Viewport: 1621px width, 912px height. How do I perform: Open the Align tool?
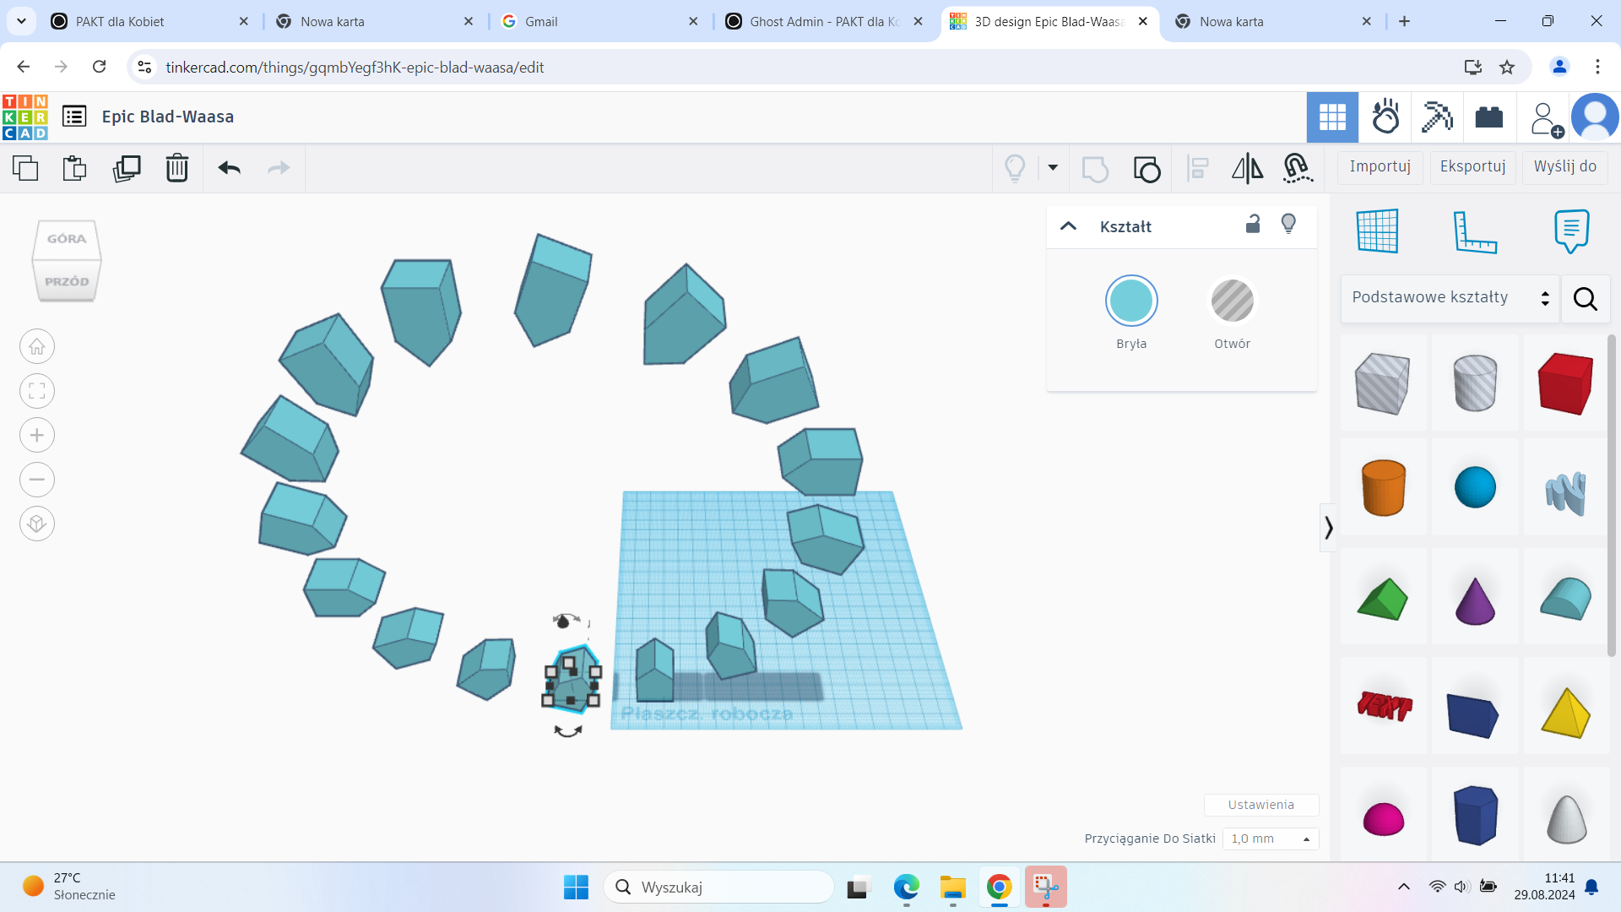[x=1197, y=168]
